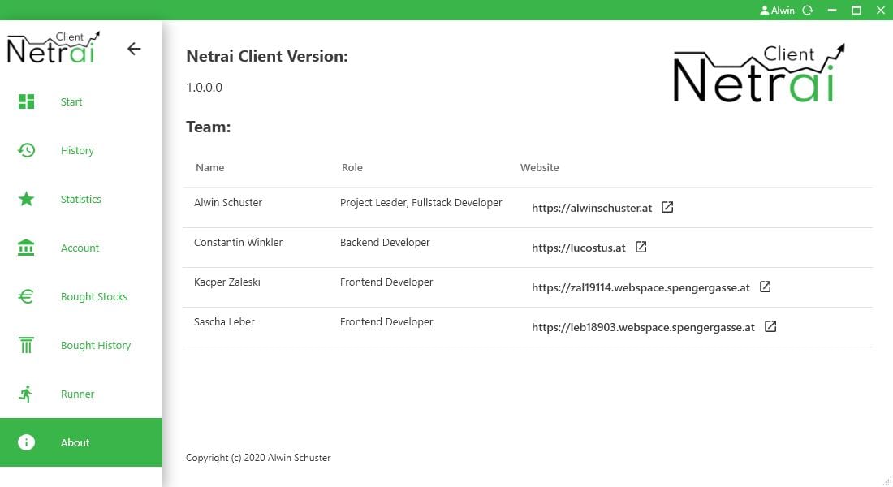Click the Bought Stocks euro icon
893x487 pixels.
(26, 296)
